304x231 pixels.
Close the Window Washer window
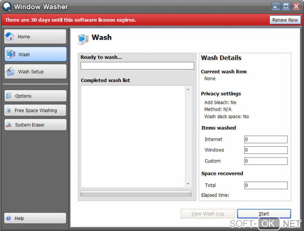[x=296, y=6]
